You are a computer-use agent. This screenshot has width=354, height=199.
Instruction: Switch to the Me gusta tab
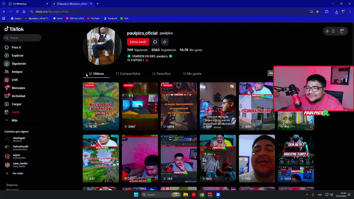pyautogui.click(x=192, y=74)
